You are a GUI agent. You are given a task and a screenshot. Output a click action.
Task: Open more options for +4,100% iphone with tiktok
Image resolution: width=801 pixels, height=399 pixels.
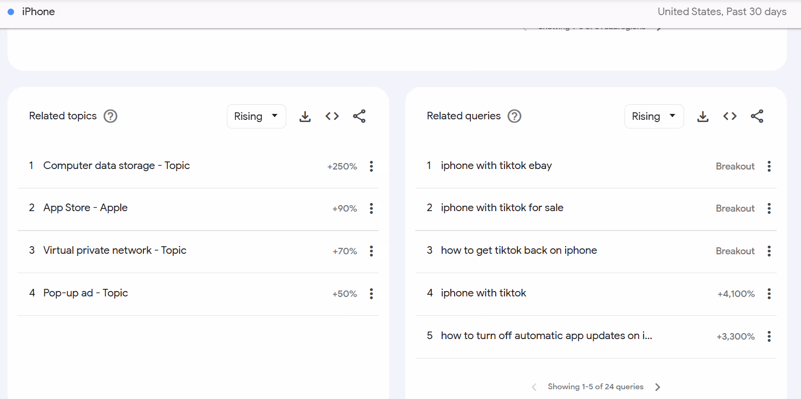click(769, 294)
